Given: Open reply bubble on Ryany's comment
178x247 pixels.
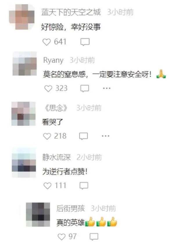Looking at the screenshot, I should 85,89.
